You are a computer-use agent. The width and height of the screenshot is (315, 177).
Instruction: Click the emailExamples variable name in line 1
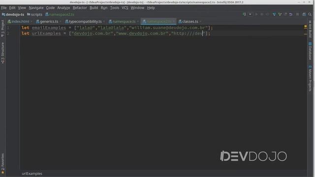[x=49, y=28]
